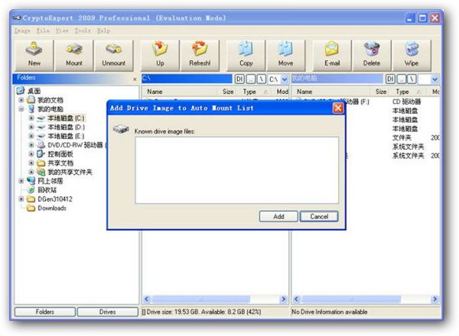Viewport: 459px width, 336px height.
Task: Select 回收站 recycle bin in tree
Action: click(x=47, y=190)
